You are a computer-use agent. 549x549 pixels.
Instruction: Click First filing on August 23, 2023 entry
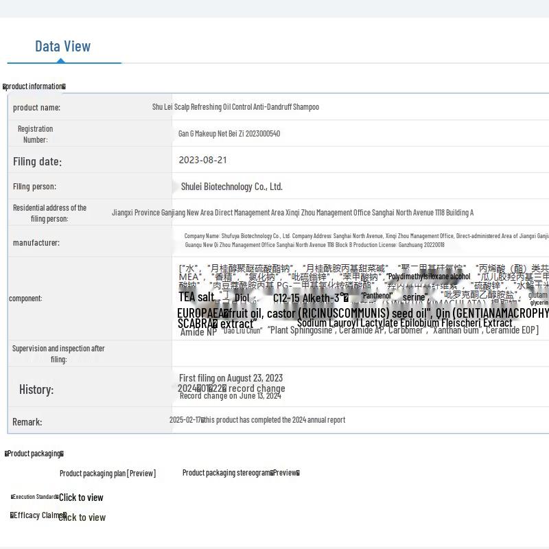click(x=231, y=378)
